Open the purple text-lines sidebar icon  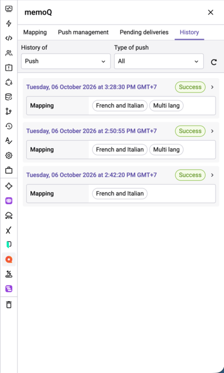pos(9,289)
